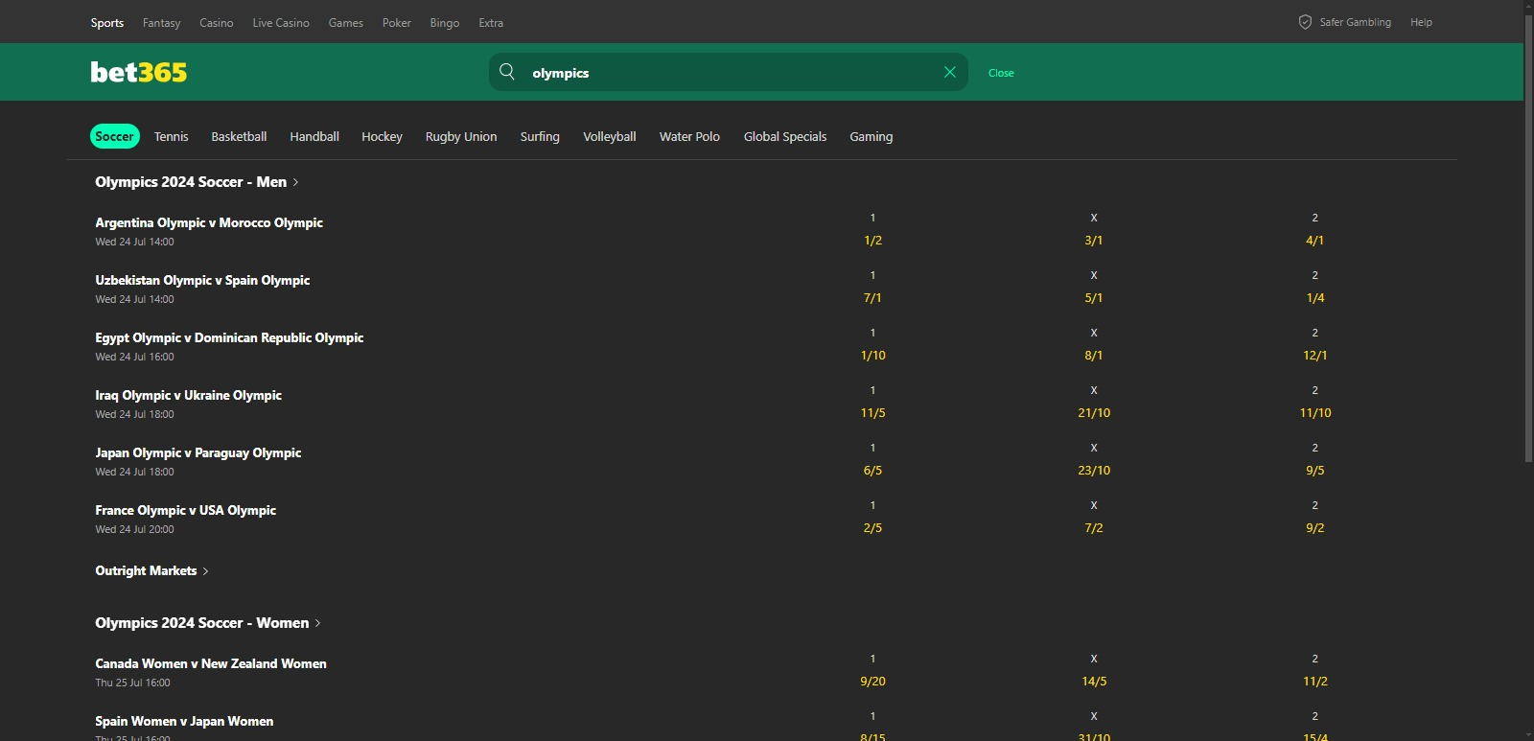Click the vertical page scrollbar
This screenshot has width=1534, height=741.
tap(1529, 240)
